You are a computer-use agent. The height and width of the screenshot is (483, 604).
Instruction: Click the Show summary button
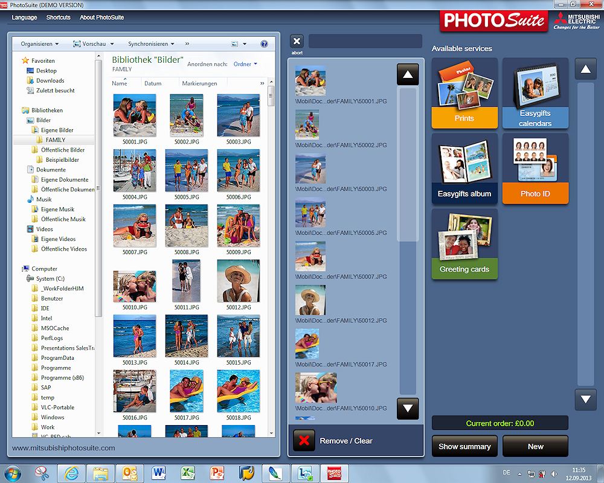click(x=464, y=446)
